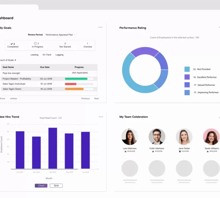Select the Lagging filter tab
Screen dimensions: 220x198
tap(59, 55)
